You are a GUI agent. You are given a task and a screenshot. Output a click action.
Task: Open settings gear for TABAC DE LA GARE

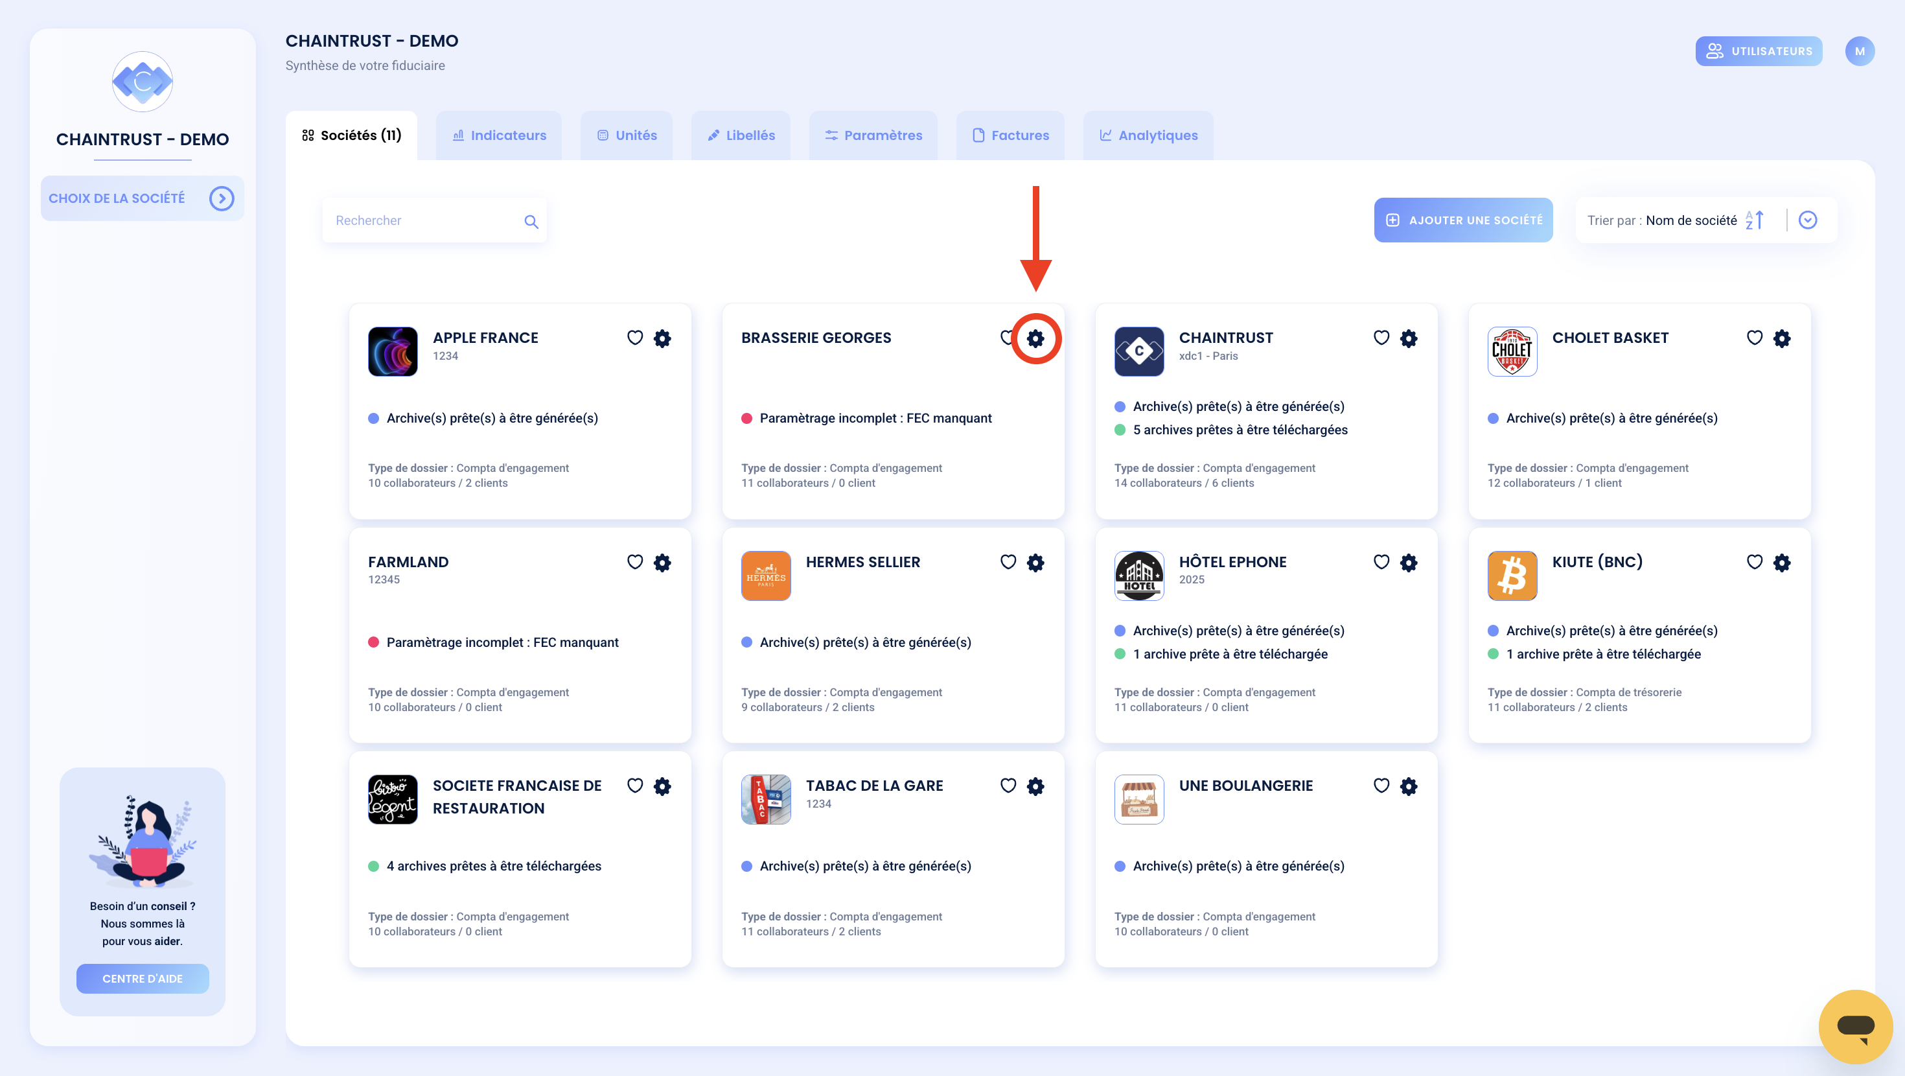coord(1035,786)
